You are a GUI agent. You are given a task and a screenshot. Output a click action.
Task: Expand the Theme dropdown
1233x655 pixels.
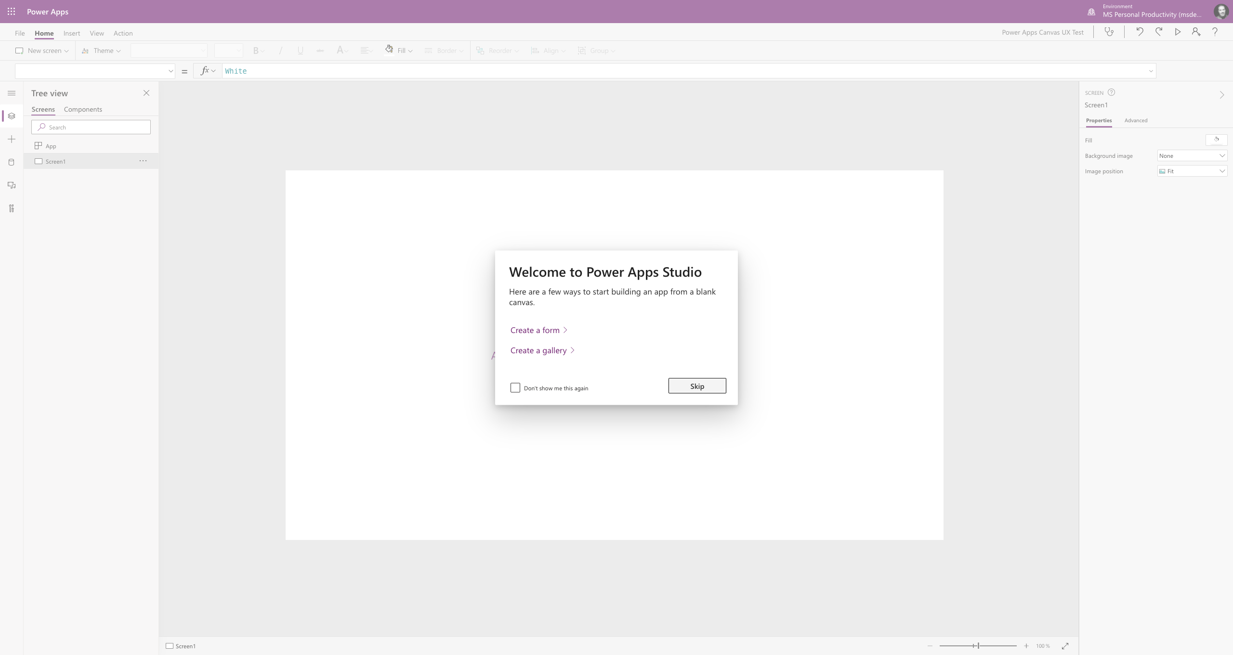click(102, 51)
